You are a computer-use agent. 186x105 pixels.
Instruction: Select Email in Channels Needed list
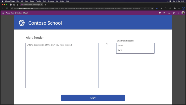[135, 45]
